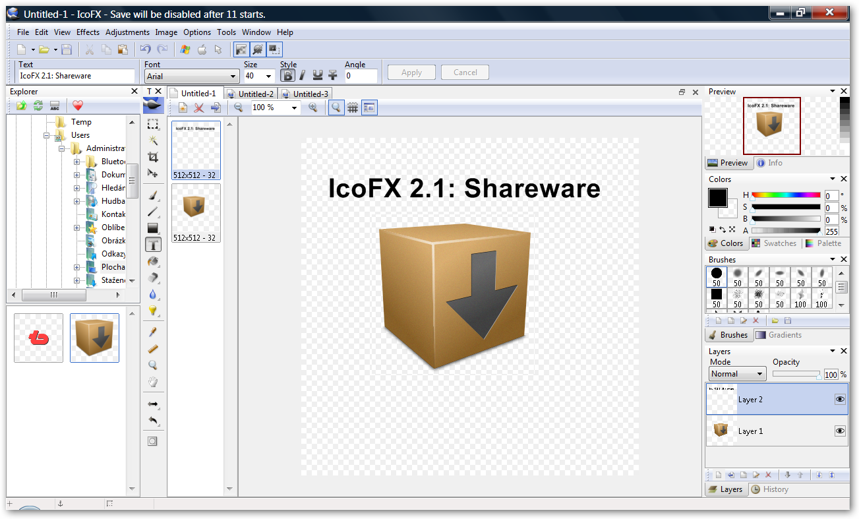
Task: Toggle Underline text style
Action: click(x=318, y=75)
